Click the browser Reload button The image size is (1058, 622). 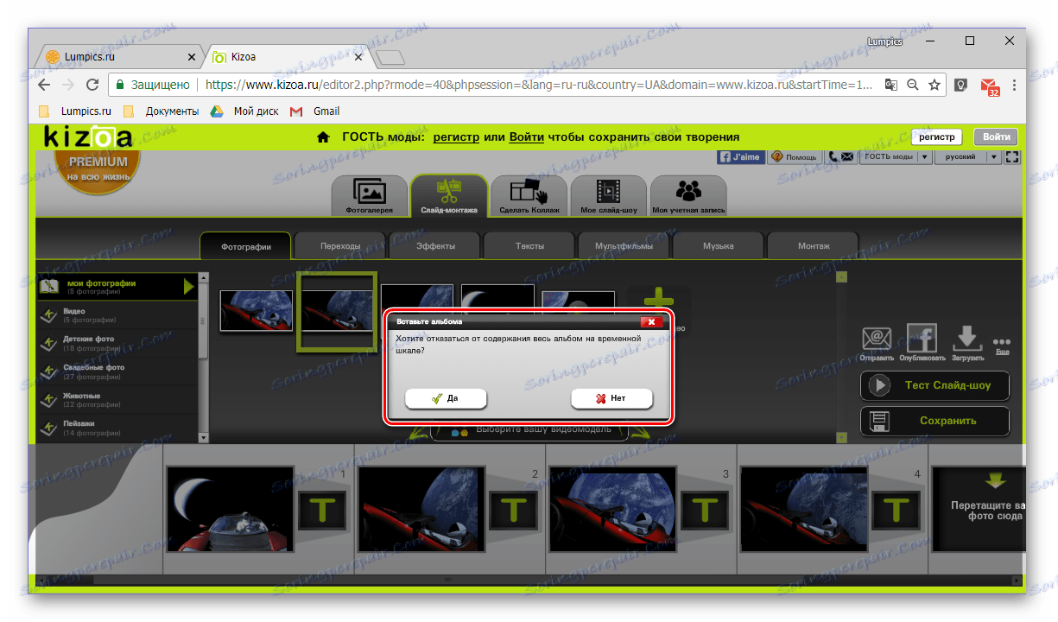coord(92,85)
